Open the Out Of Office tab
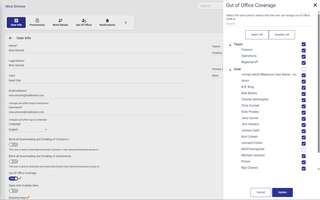Viewport: 320px width, 200px height. 84,23
